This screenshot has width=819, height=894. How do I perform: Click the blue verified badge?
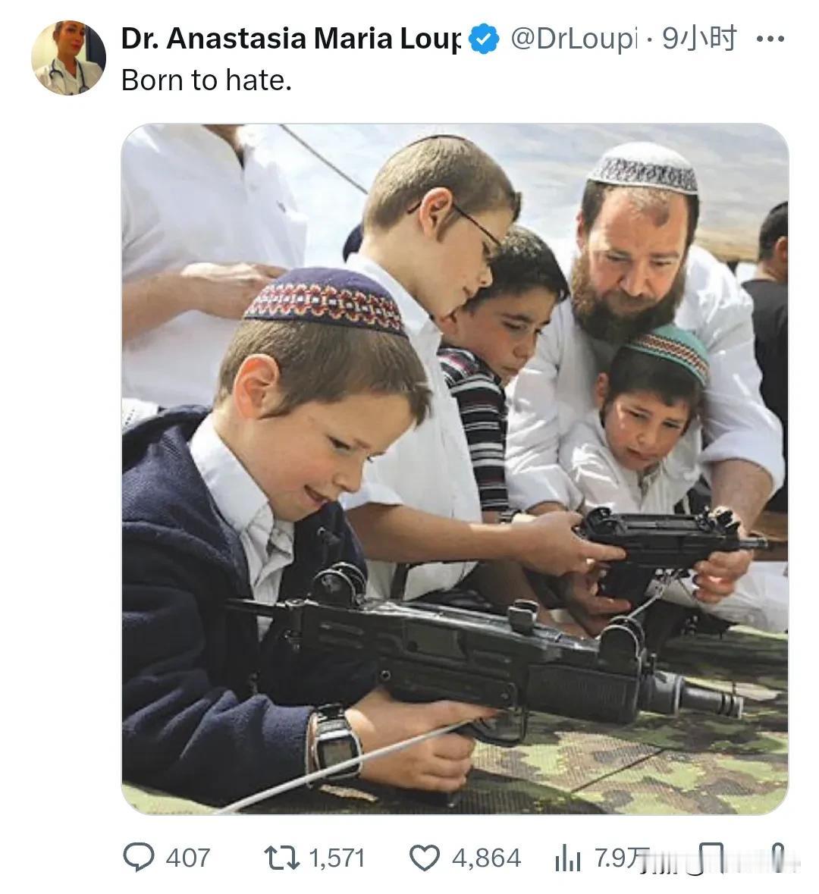(x=484, y=39)
